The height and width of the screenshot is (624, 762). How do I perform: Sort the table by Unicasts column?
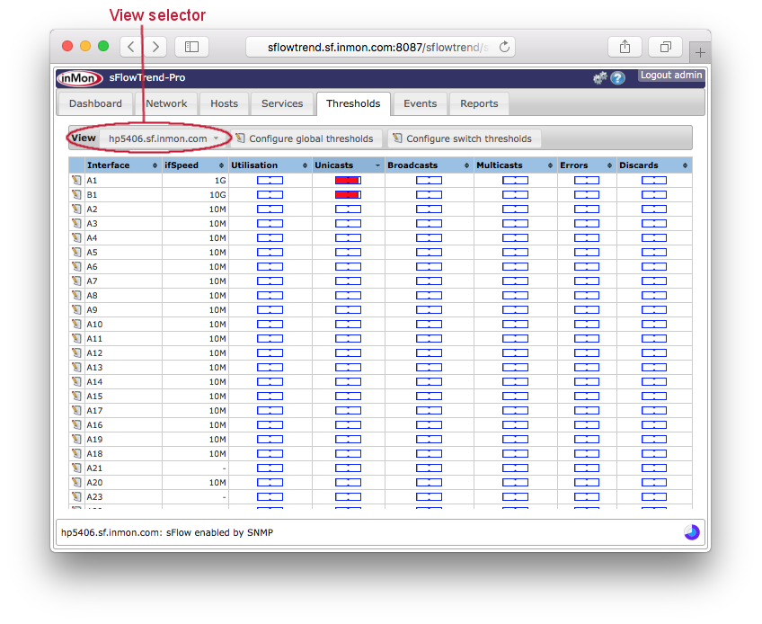coord(348,165)
